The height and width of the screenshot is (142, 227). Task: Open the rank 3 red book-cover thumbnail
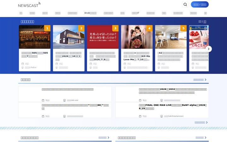pyautogui.click(x=103, y=37)
